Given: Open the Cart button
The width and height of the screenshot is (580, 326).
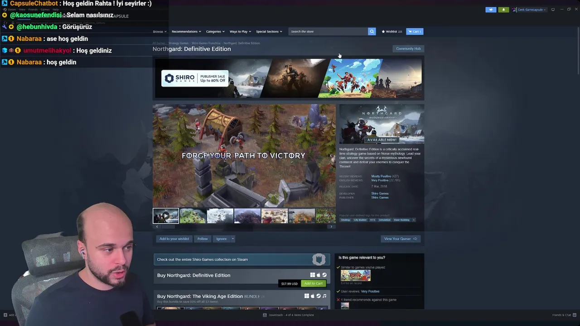Looking at the screenshot, I should (x=415, y=31).
